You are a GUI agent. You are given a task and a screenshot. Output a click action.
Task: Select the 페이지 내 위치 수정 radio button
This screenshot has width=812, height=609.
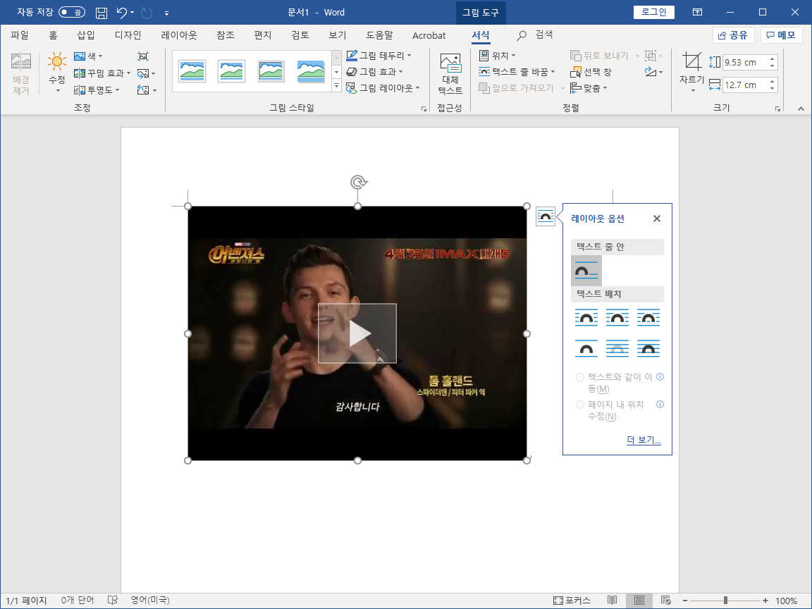click(580, 405)
